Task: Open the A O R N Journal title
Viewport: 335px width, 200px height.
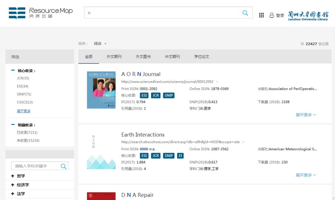Action: coord(141,74)
